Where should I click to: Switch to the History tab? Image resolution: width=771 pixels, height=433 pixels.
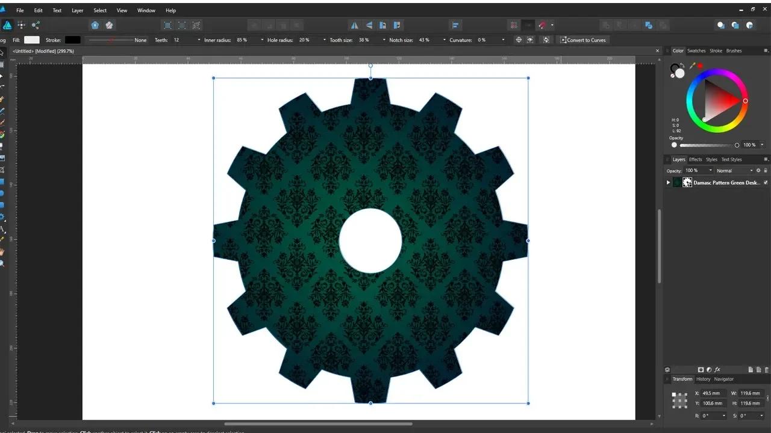(703, 379)
